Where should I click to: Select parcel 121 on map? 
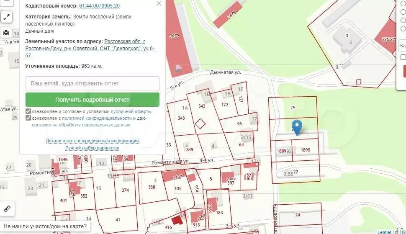pos(241,99)
